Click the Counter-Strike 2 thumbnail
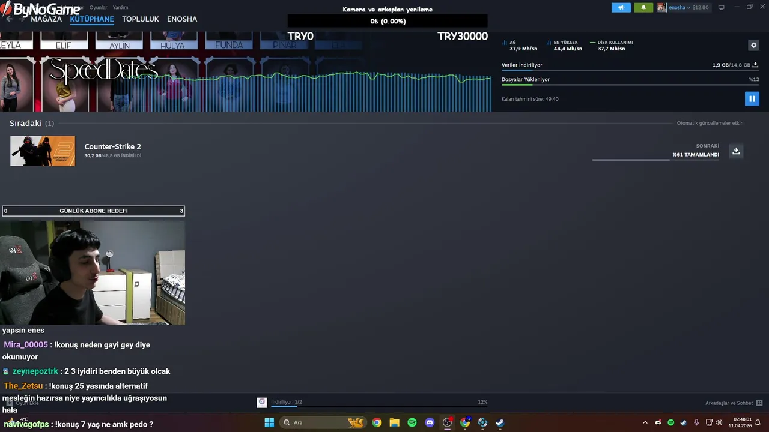The width and height of the screenshot is (769, 432). click(x=43, y=151)
